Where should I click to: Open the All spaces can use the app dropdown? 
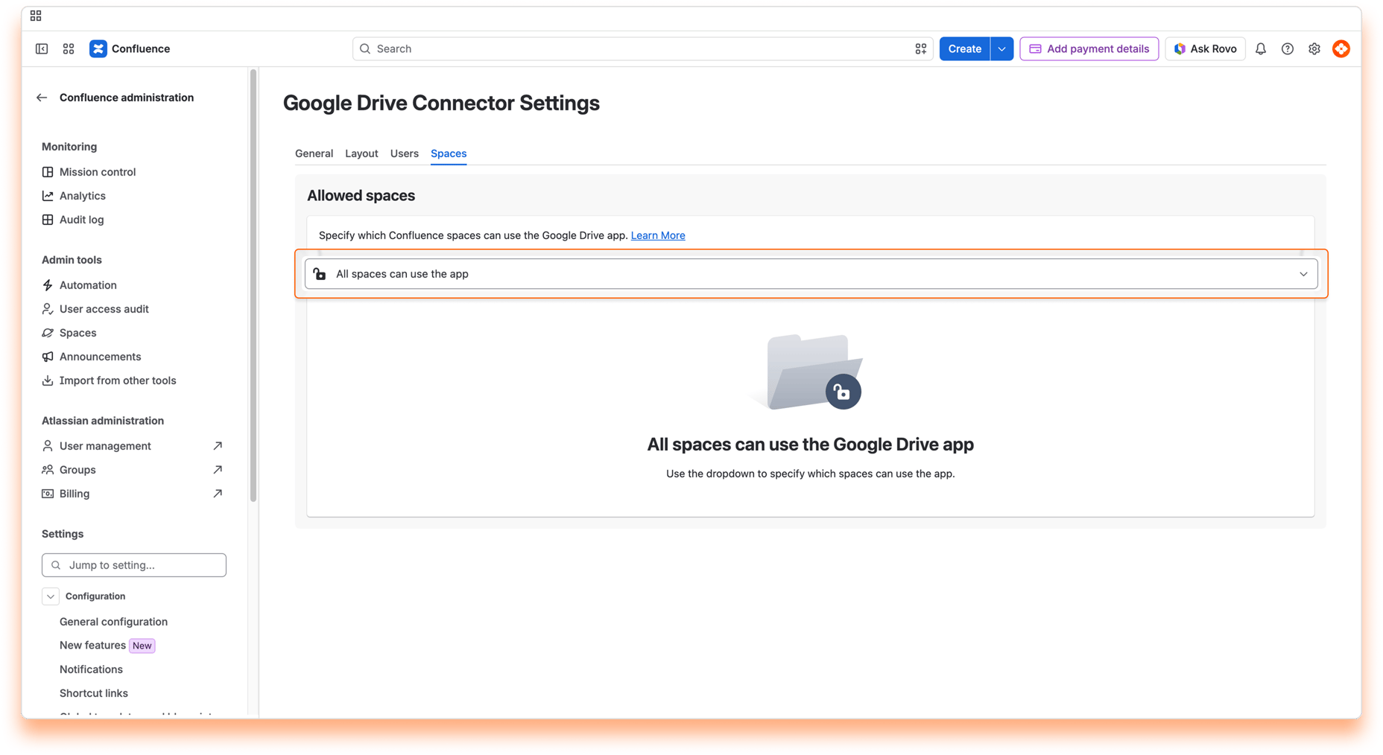click(x=811, y=274)
